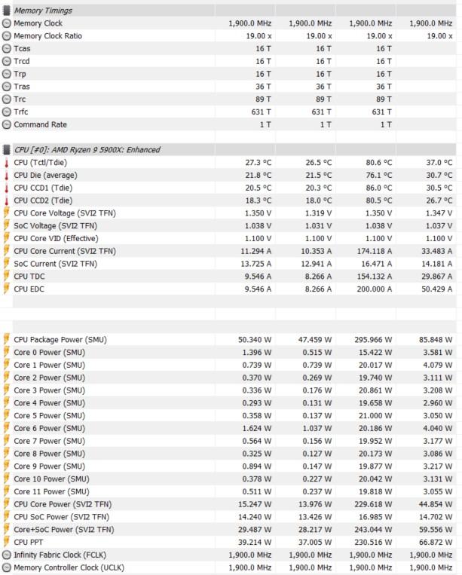
Task: Click the lightning icon beside CPU Core Voltage
Action: coord(7,213)
